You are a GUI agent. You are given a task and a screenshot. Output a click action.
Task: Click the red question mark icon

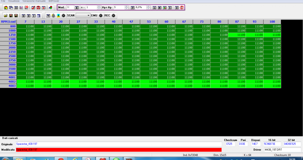(x=38, y=8)
